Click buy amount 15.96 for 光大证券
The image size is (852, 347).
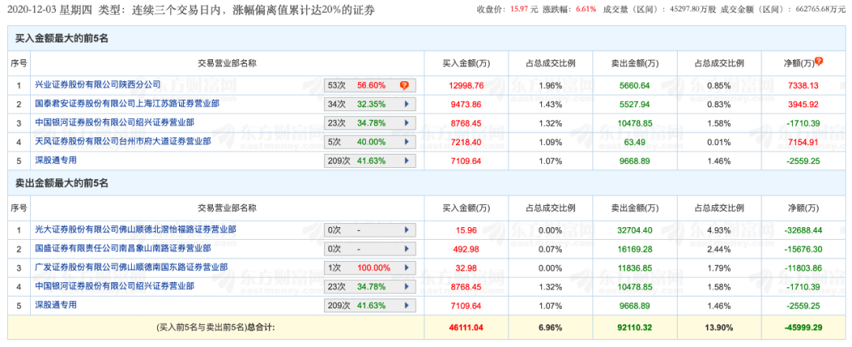pyautogui.click(x=466, y=230)
